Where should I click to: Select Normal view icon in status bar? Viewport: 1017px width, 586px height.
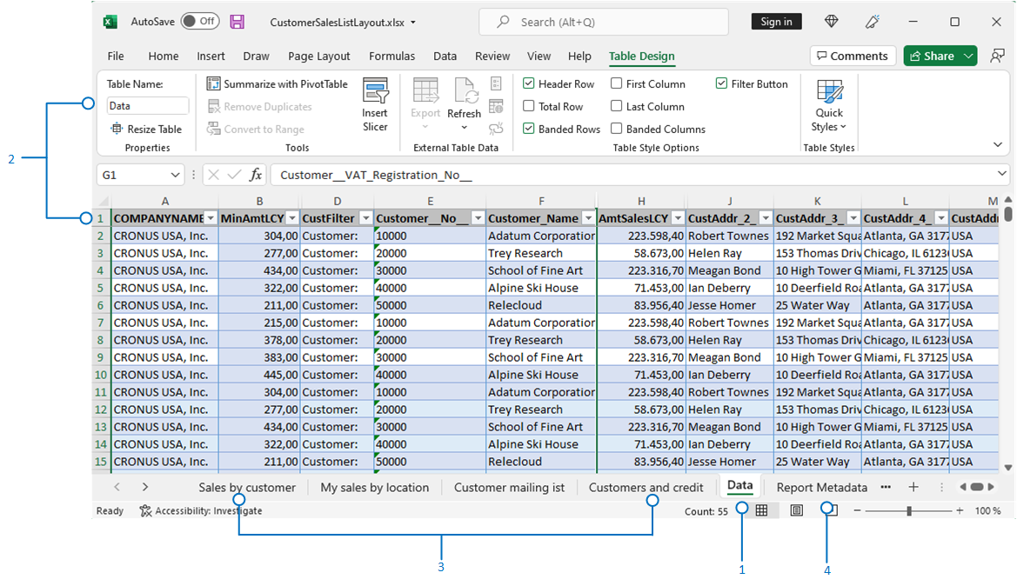coord(761,511)
